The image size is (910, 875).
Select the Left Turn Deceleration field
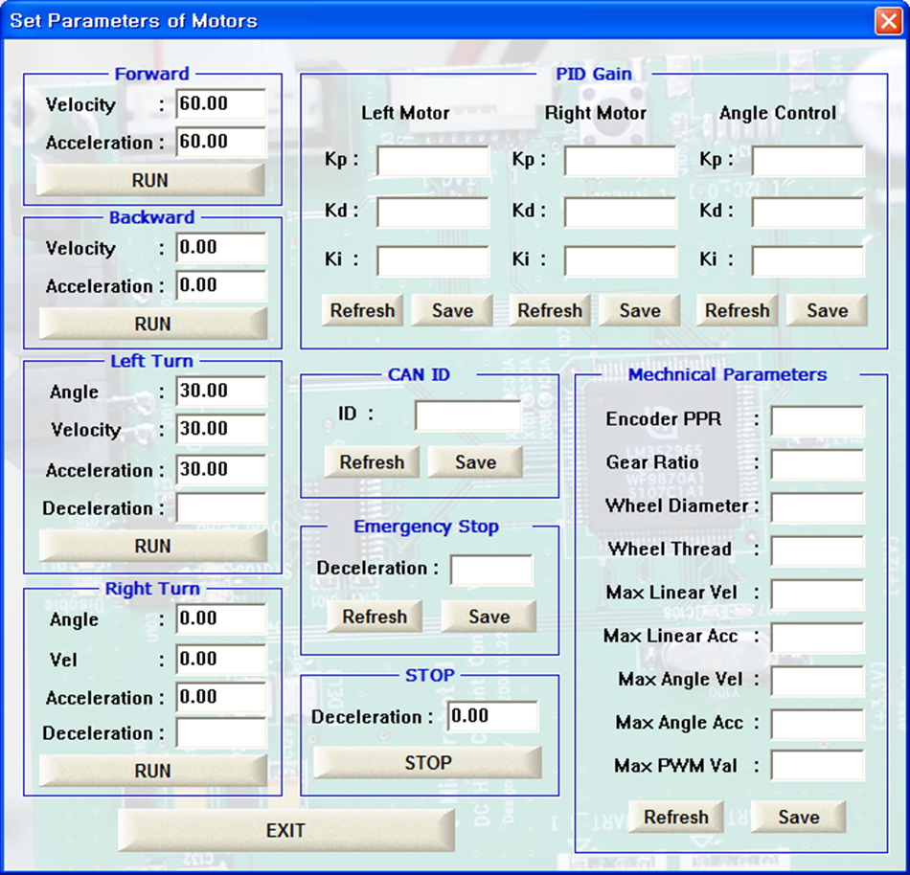[221, 508]
